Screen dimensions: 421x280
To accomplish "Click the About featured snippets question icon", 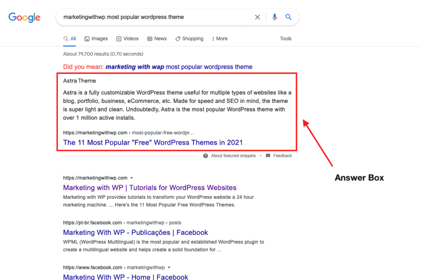I will (x=206, y=156).
